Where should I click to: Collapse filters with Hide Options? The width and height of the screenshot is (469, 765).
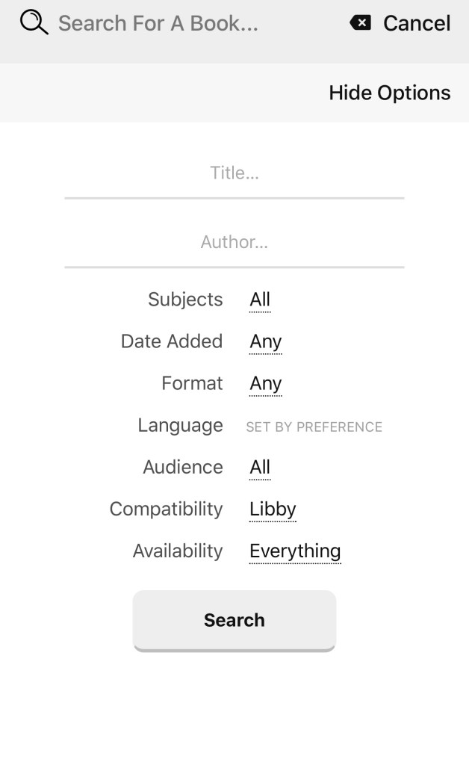click(389, 93)
